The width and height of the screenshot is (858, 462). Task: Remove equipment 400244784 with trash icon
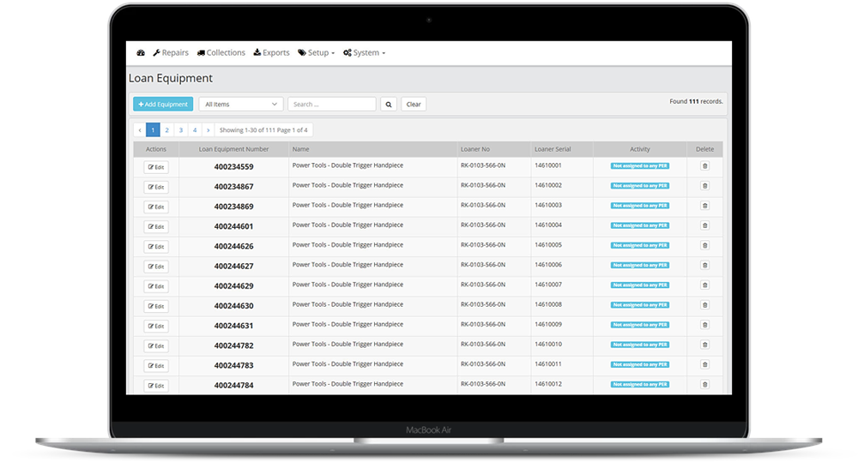pyautogui.click(x=704, y=385)
